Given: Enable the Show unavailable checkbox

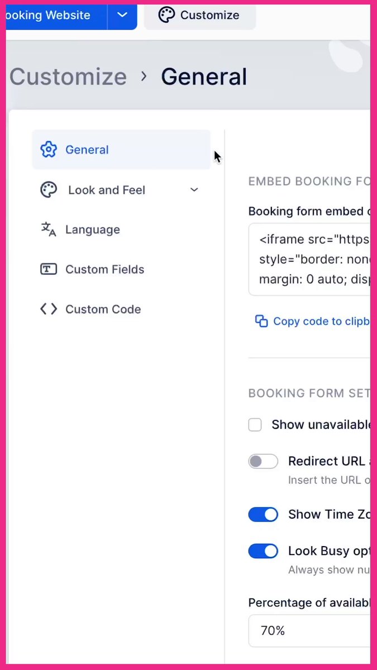Looking at the screenshot, I should coord(255,425).
